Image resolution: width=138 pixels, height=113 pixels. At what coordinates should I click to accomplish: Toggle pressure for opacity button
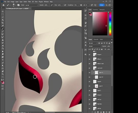(x=52, y=5)
